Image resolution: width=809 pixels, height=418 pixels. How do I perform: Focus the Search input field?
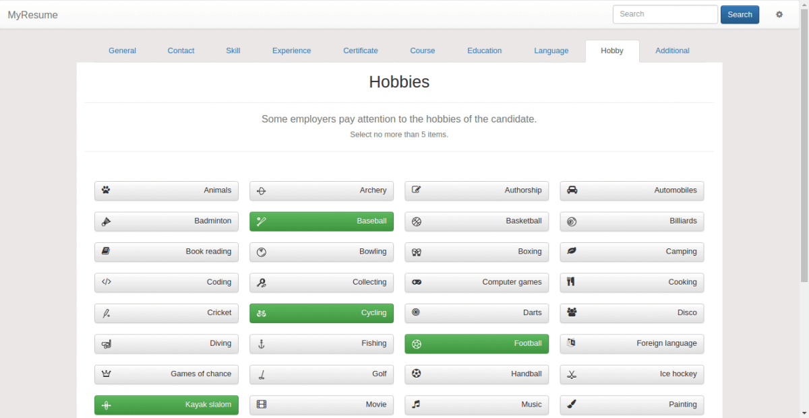[665, 14]
